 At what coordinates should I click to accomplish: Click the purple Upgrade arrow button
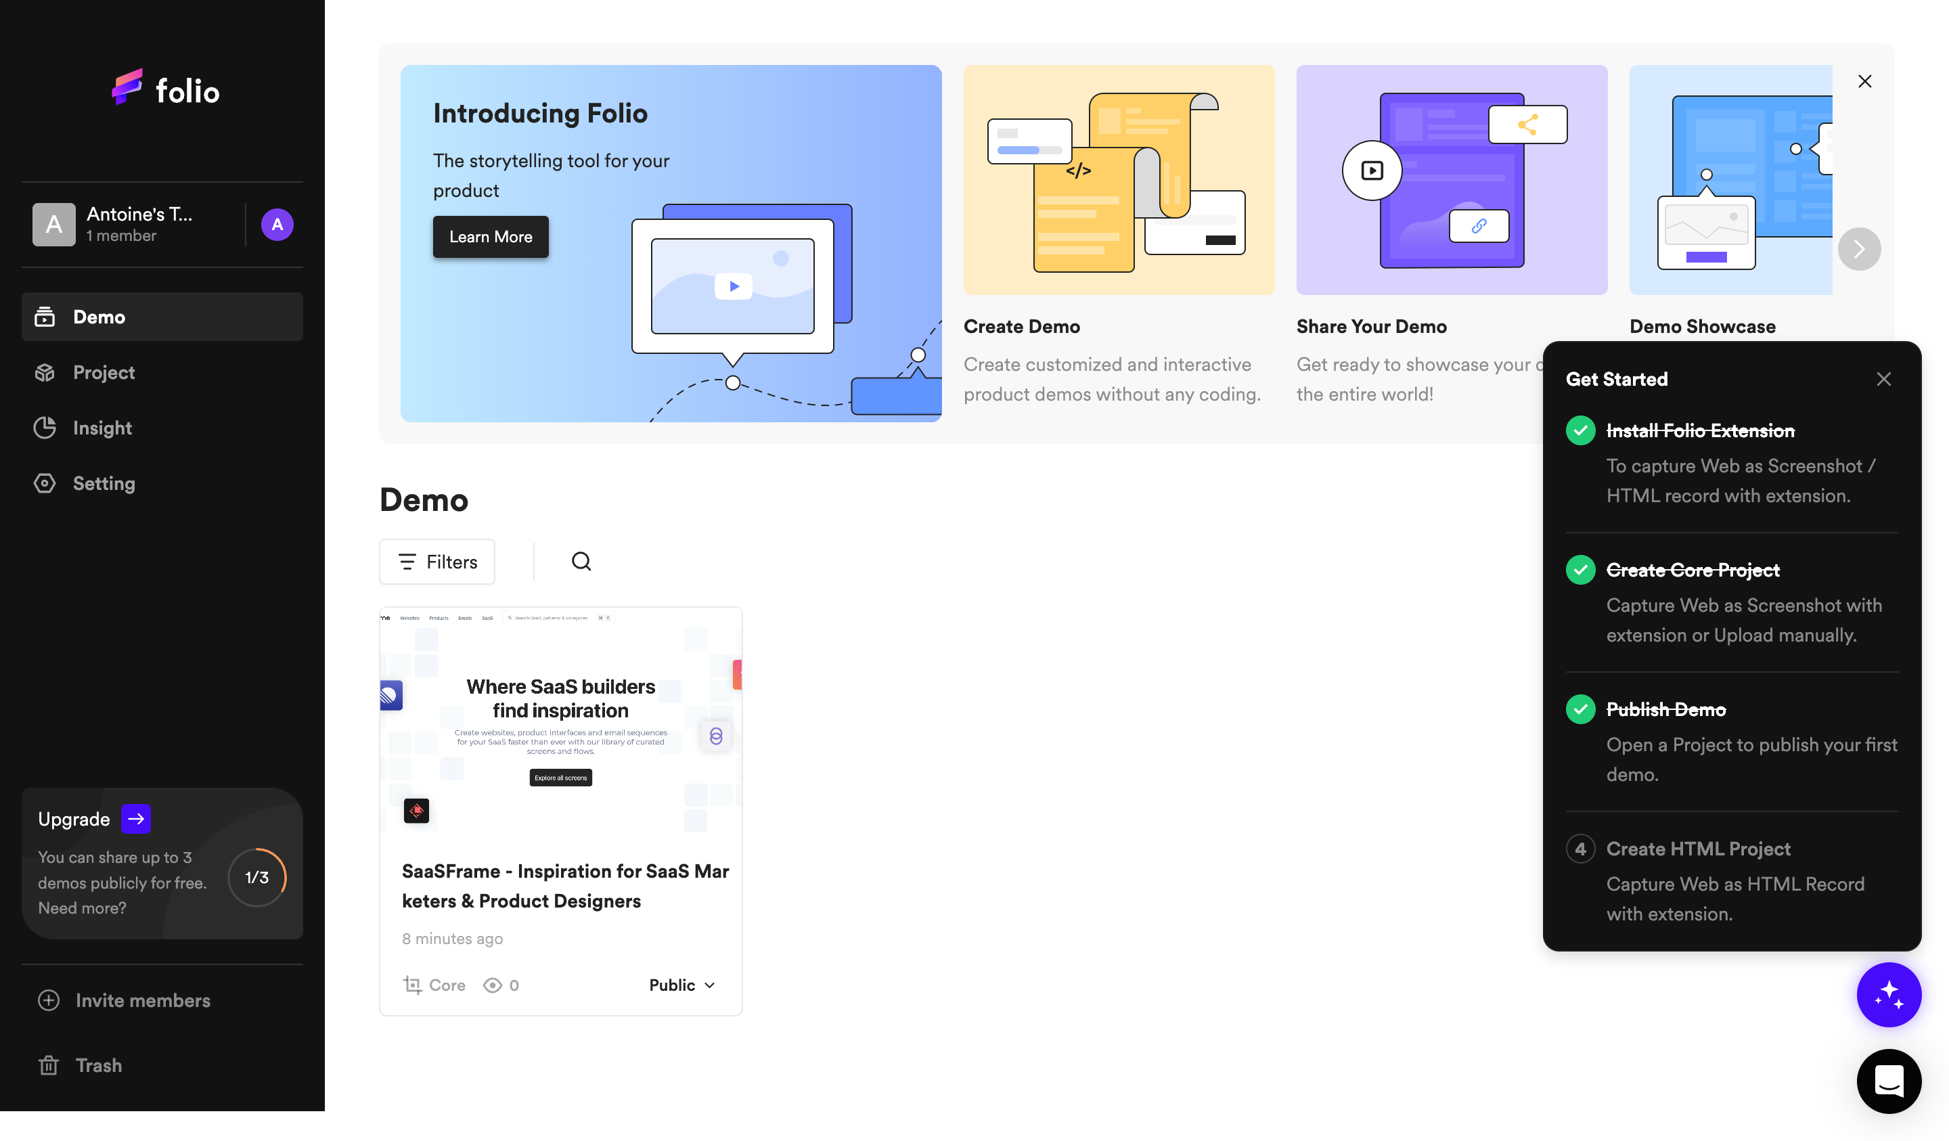[x=135, y=818]
